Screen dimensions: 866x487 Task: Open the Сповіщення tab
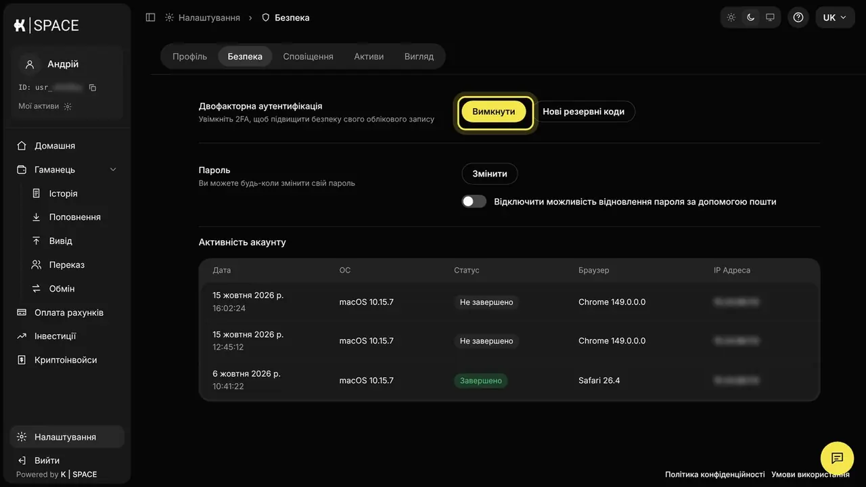pos(308,57)
